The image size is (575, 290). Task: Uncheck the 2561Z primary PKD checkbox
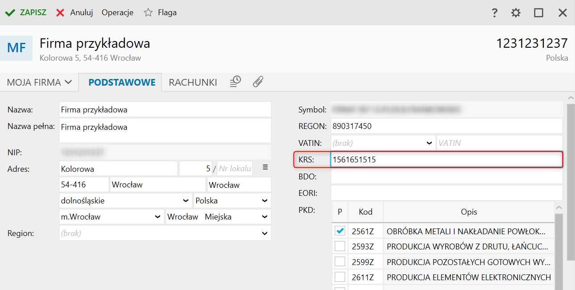[x=340, y=231]
